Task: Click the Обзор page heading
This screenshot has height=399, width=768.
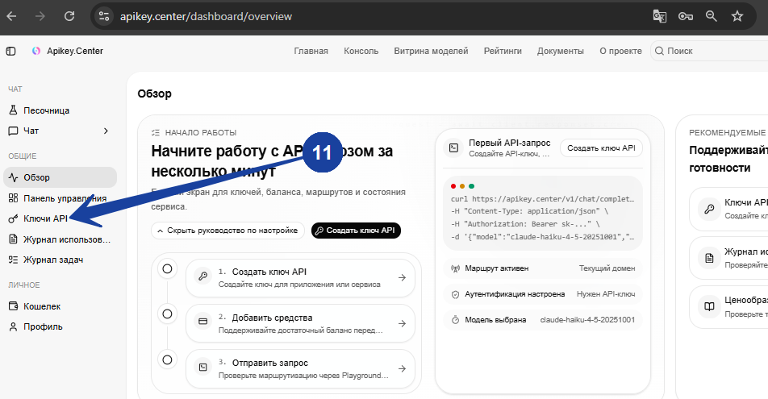Action: pos(154,94)
